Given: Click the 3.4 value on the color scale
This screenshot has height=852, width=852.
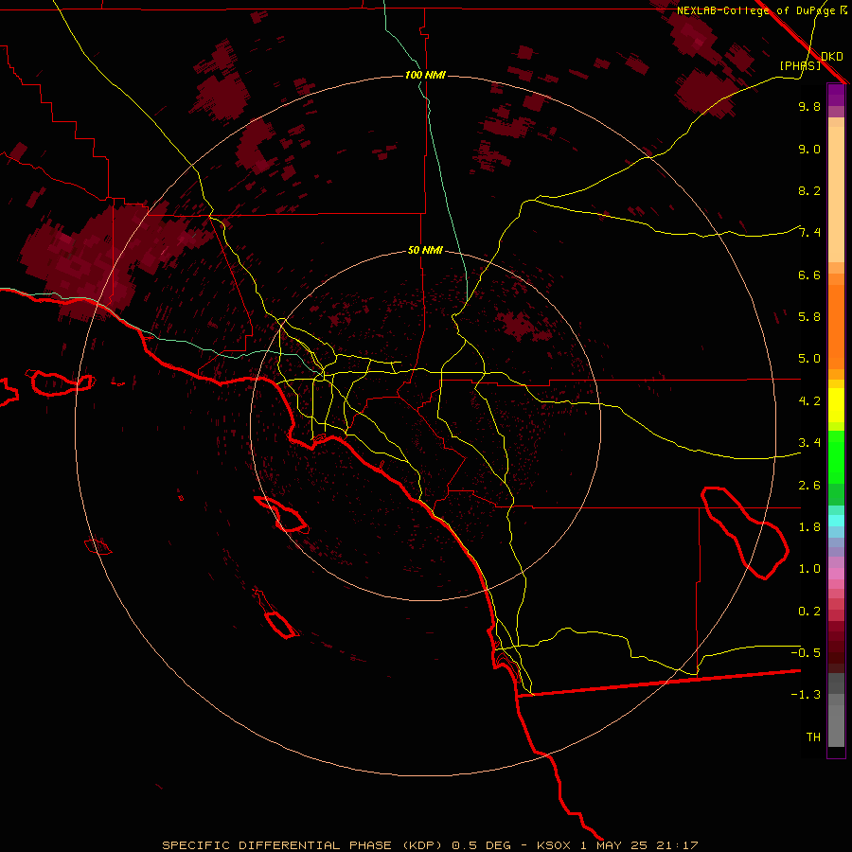Looking at the screenshot, I should [809, 443].
